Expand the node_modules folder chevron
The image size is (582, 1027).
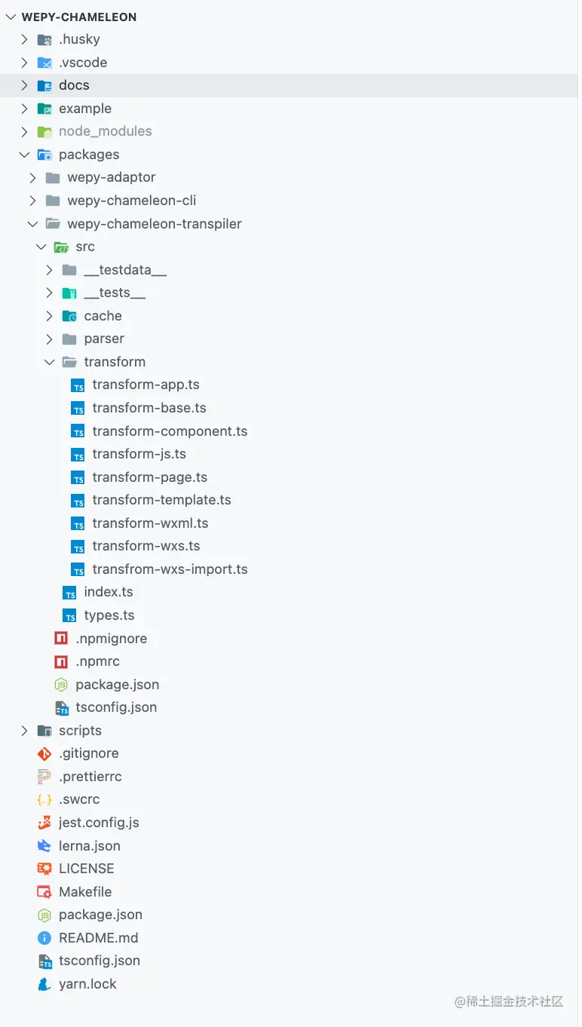24,131
